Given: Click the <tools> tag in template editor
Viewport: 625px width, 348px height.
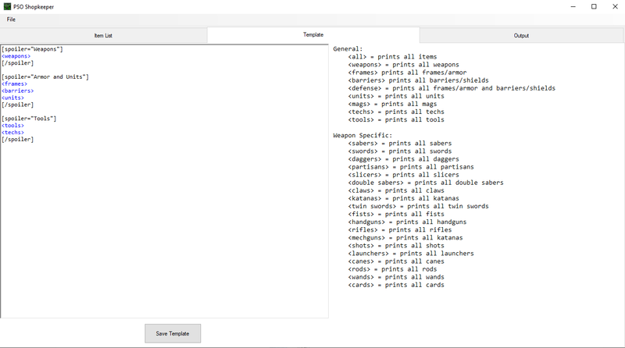Looking at the screenshot, I should point(12,126).
